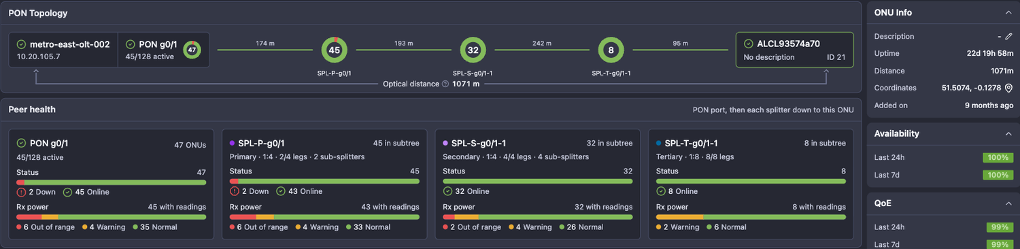Viewport: 1020px width, 249px height.
Task: Click the 1071 m optical distance value
Action: coord(466,84)
